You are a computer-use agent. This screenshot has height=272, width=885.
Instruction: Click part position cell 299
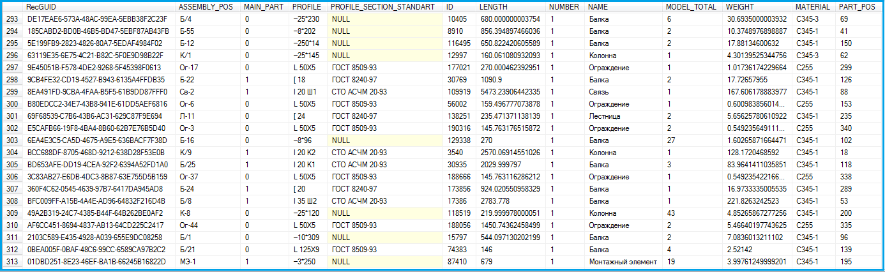pos(859,68)
